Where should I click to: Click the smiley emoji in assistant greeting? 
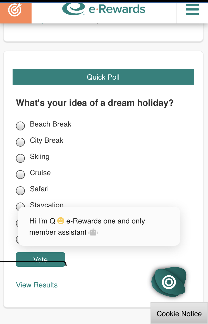coord(61,221)
